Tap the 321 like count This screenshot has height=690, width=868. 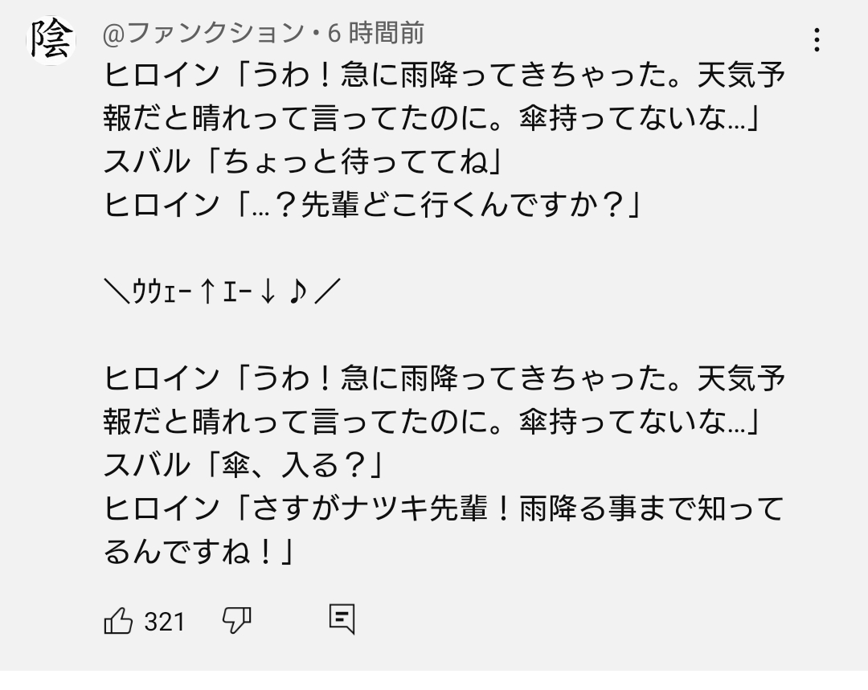165,622
